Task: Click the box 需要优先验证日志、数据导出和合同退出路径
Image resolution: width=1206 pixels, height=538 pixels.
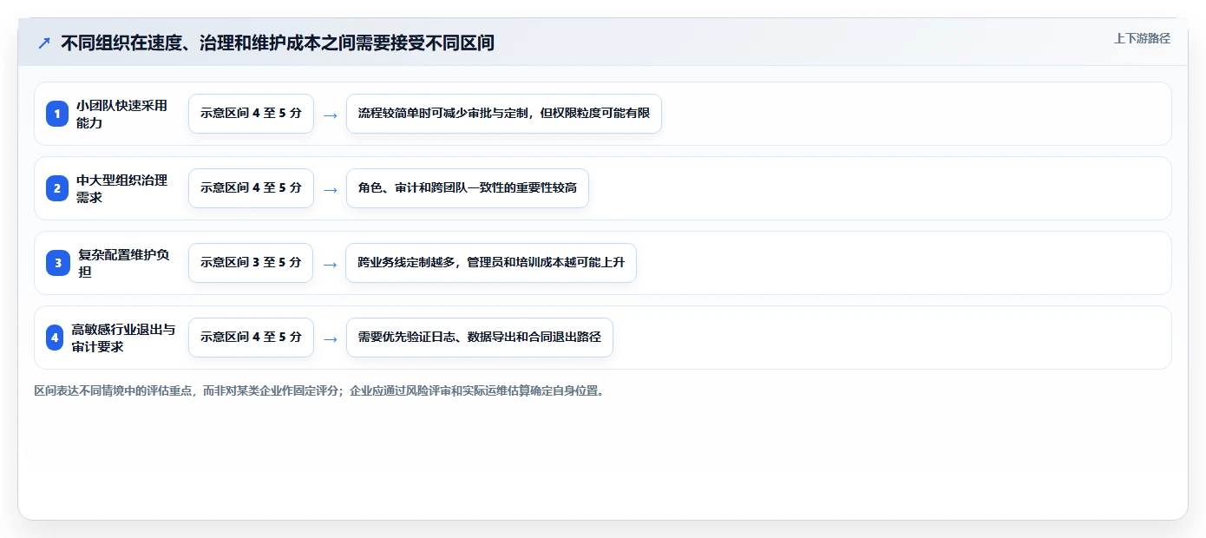Action: pyautogui.click(x=480, y=338)
